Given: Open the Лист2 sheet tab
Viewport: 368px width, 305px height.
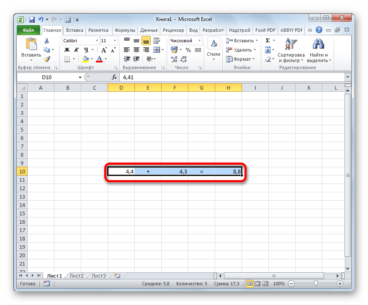Looking at the screenshot, I should [x=76, y=276].
